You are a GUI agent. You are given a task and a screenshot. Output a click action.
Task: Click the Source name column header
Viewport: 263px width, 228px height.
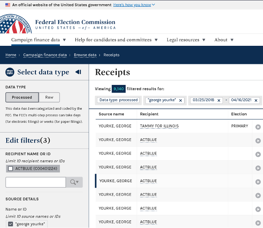(111, 114)
